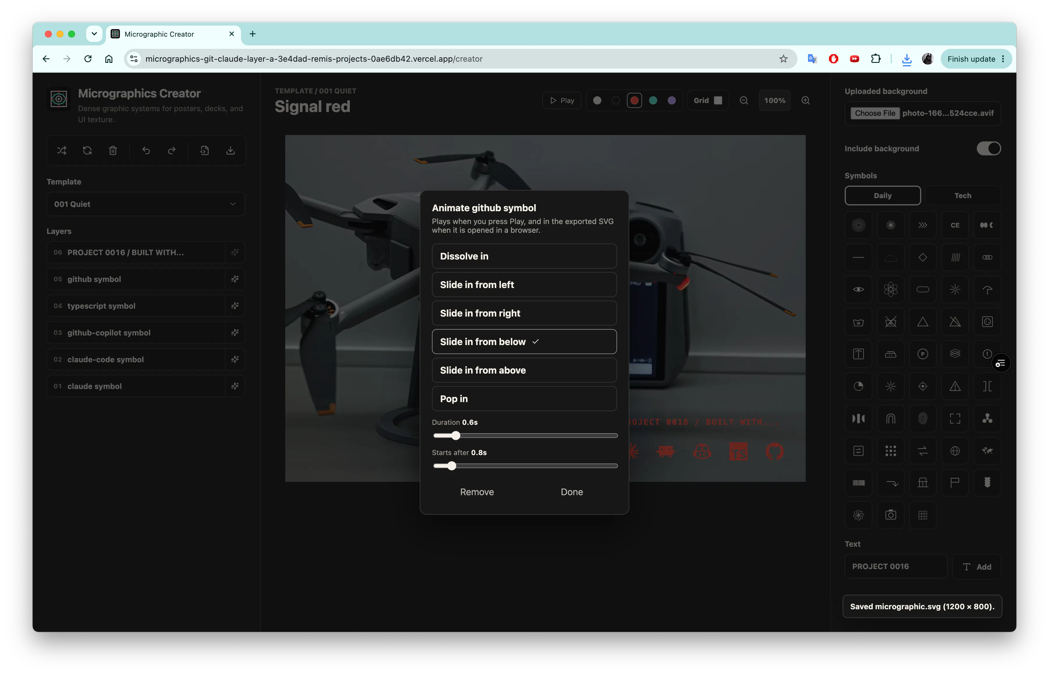Screen dimensions: 1049x675
Task: Click the Starts after slider handle
Action: click(452, 466)
